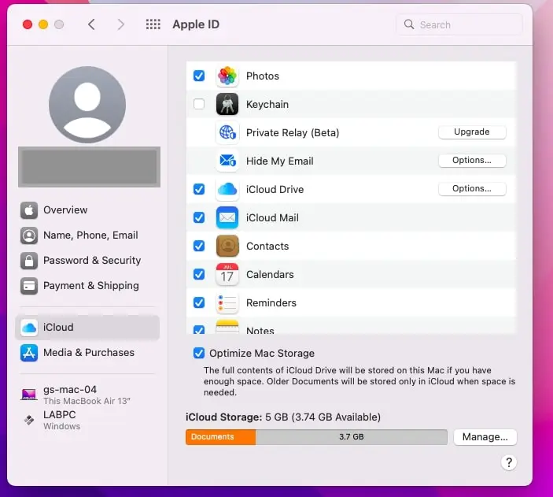Click the MacBook Air device icon
The image size is (553, 497).
point(29,395)
